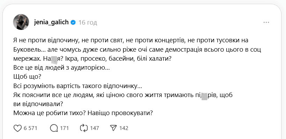Open jenia_galich profile picture
This screenshot has height=139, width=286.
click(21, 23)
